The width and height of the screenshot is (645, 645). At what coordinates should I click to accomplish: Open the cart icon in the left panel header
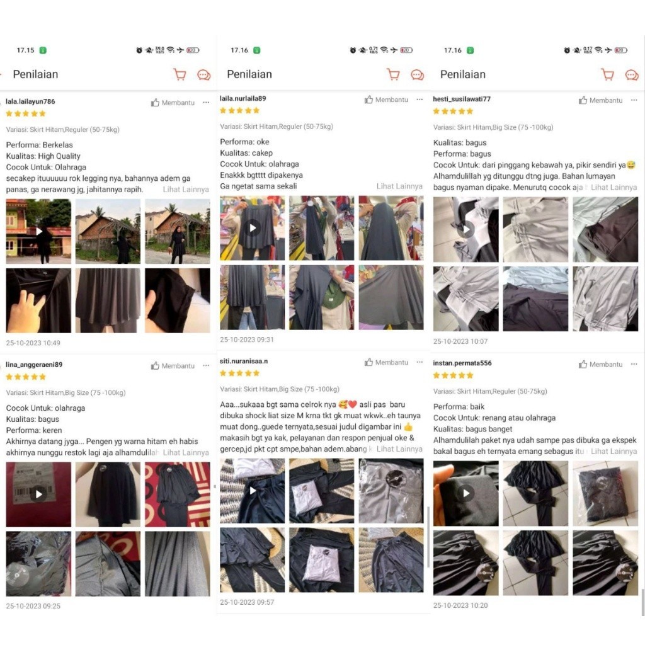pos(180,74)
